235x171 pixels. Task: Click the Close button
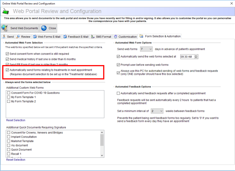pos(48,28)
